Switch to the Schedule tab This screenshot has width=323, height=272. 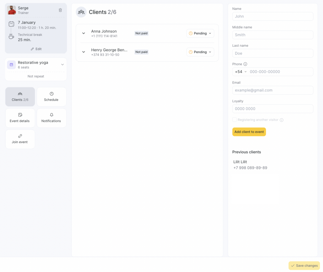51,97
